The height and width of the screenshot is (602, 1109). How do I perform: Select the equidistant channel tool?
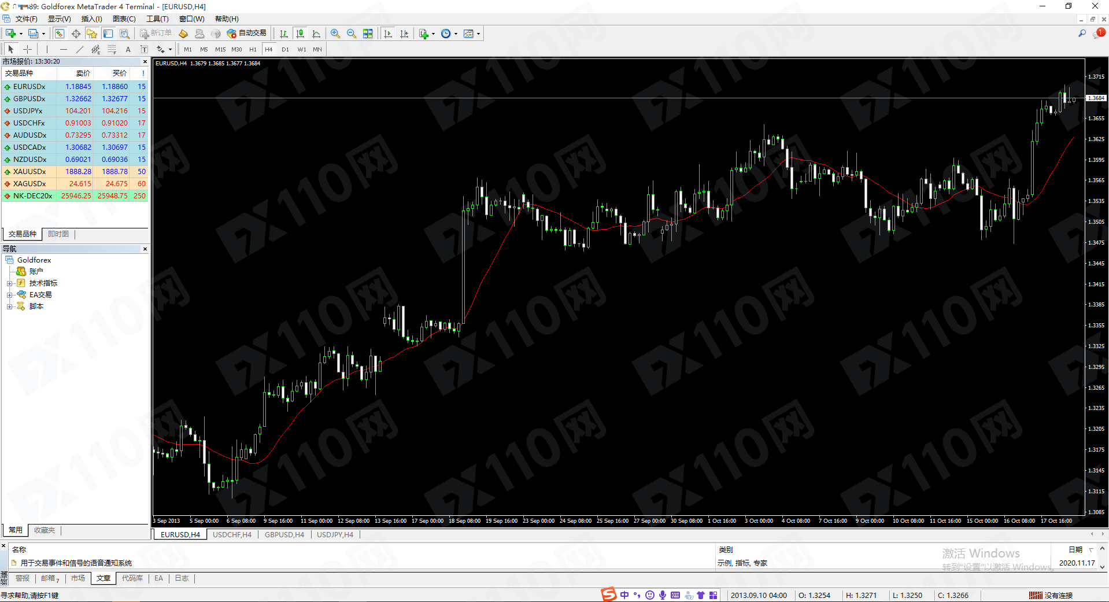click(x=95, y=49)
